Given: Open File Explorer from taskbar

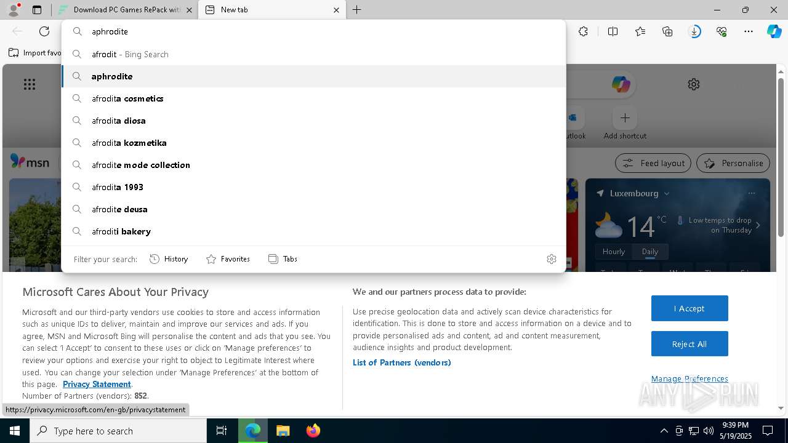Looking at the screenshot, I should tap(283, 431).
